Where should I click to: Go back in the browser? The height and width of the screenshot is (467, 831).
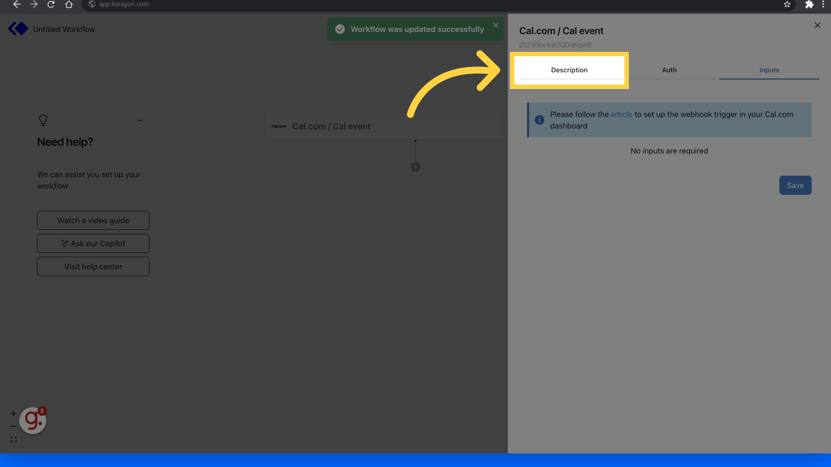point(16,4)
